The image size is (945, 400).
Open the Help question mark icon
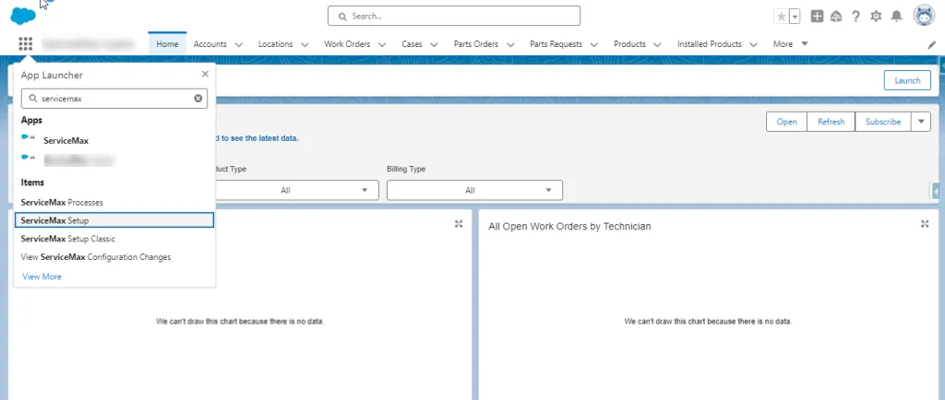tap(855, 17)
